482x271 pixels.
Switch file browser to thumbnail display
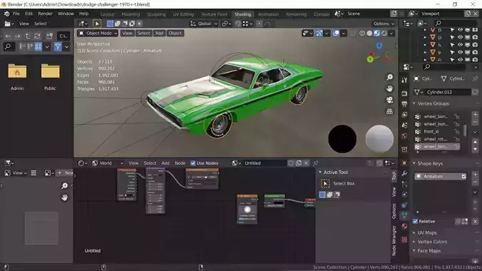tap(38, 47)
